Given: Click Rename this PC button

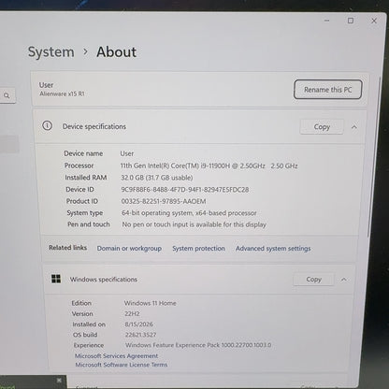Looking at the screenshot, I should coord(328,90).
